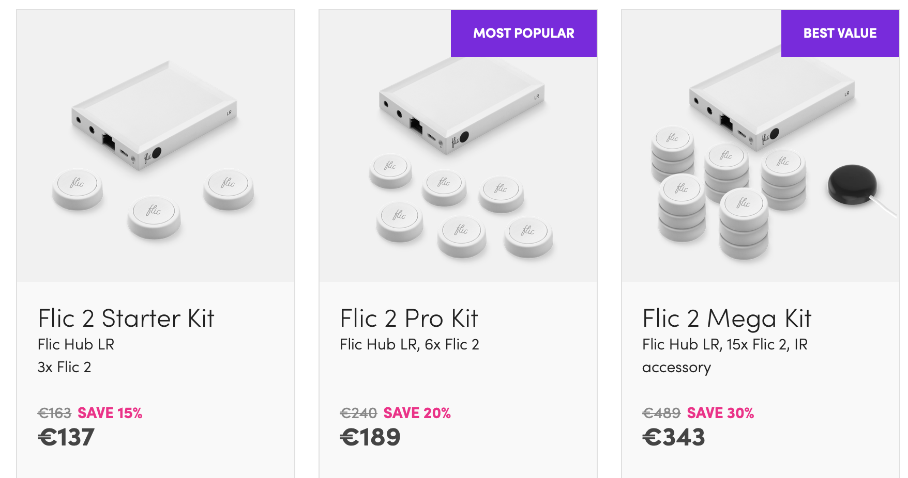Open the Flic 2 Mega Kit title
The image size is (908, 478).
[x=727, y=318]
